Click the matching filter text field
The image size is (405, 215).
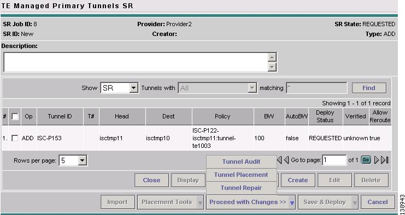pos(316,88)
